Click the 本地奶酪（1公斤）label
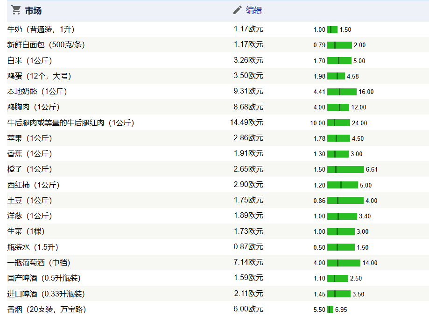The width and height of the screenshot is (429, 317). 37,91
